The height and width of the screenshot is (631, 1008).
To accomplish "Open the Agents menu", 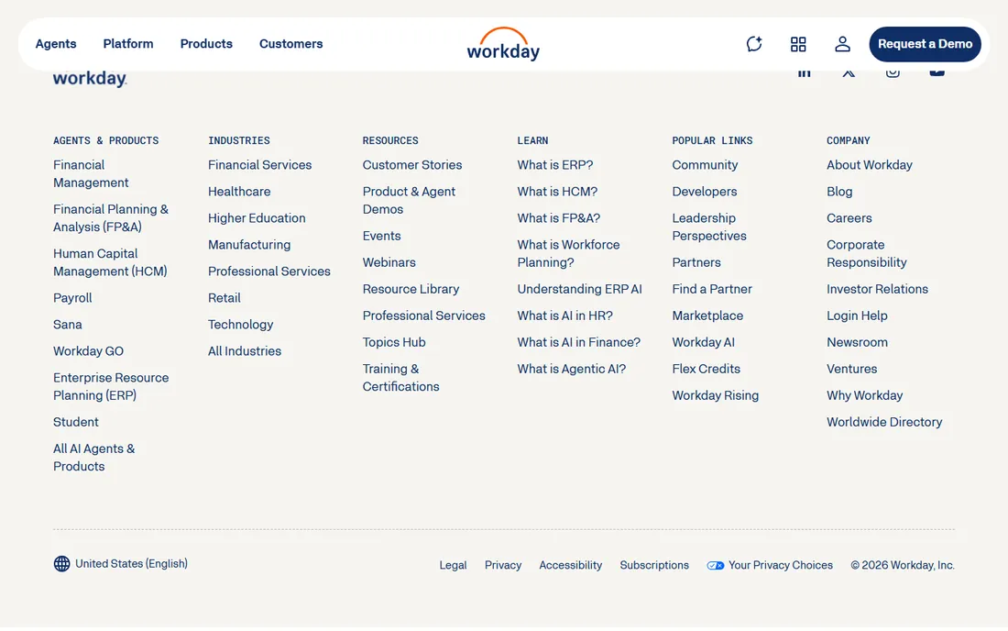I will click(56, 44).
